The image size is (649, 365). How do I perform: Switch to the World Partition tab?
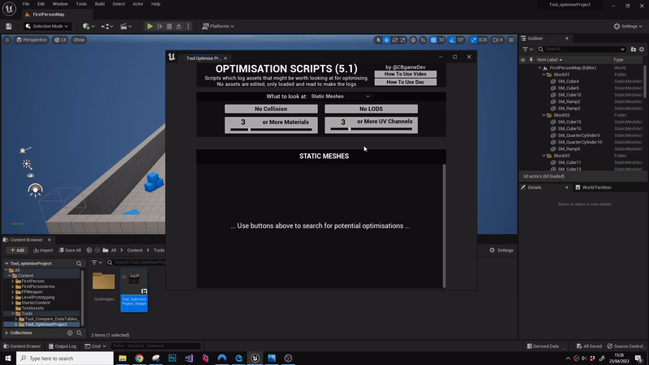click(596, 187)
